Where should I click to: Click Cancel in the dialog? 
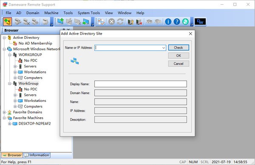[x=178, y=64]
